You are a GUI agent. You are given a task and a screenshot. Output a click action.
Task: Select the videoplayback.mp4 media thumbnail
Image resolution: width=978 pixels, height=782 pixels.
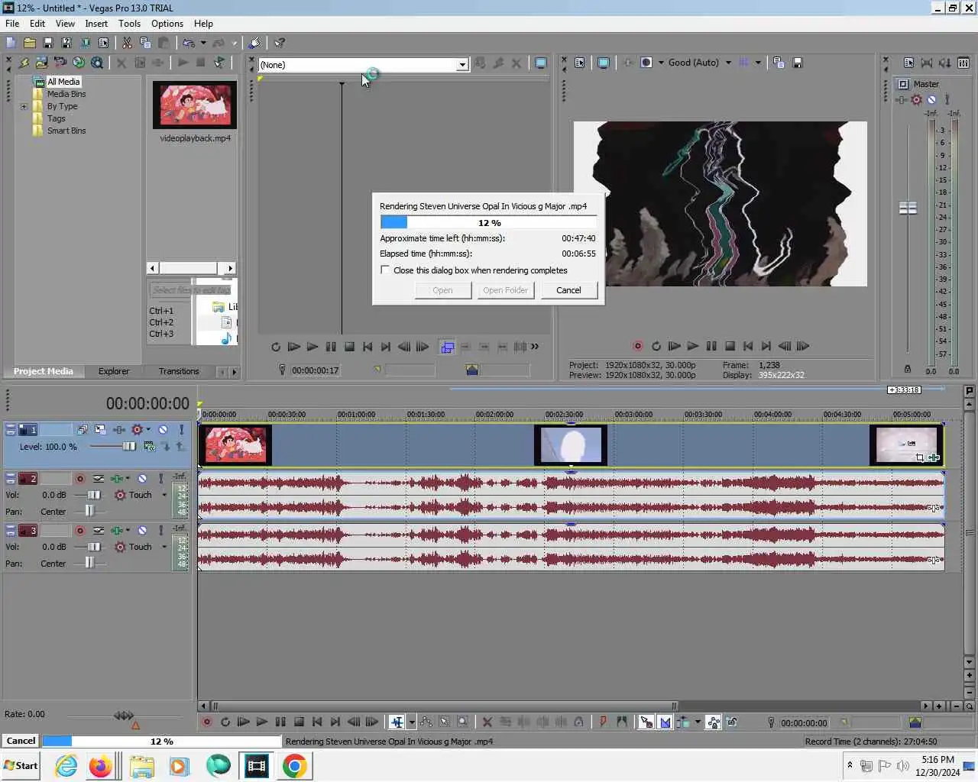point(195,105)
